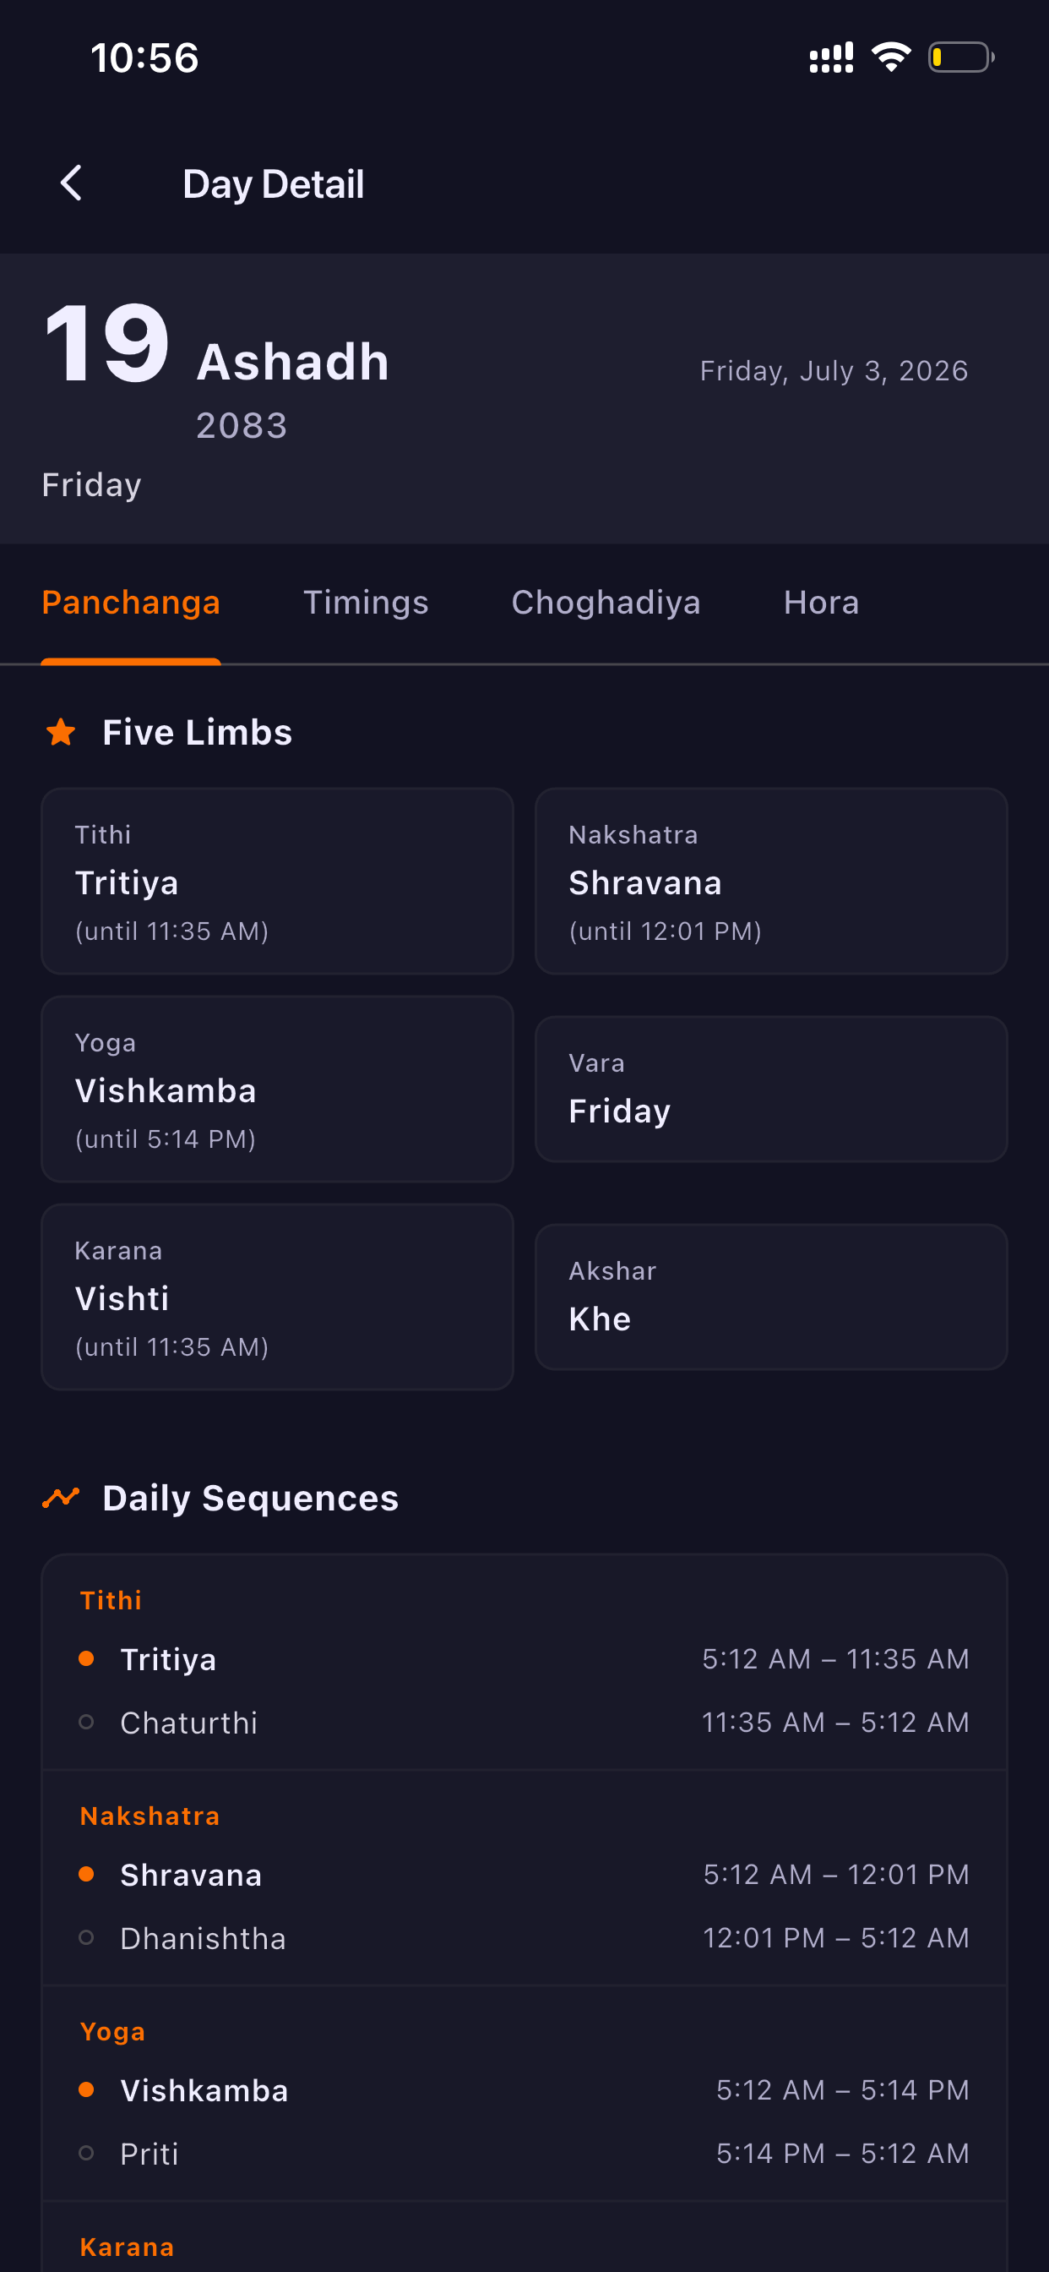Tap the Karana Vishti card

277,1297
